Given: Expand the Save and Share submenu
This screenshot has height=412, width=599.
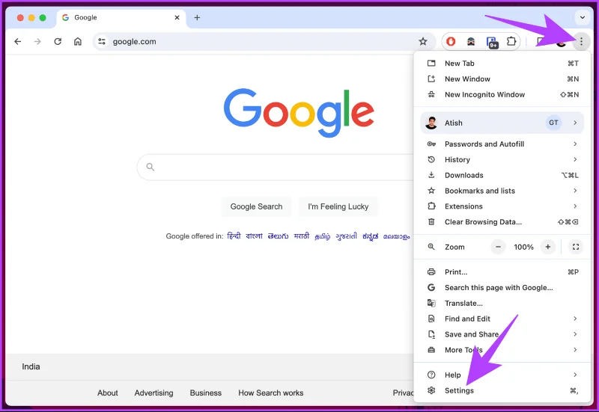Looking at the screenshot, I should coord(502,334).
